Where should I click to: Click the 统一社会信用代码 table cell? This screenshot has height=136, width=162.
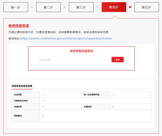coord(95,95)
